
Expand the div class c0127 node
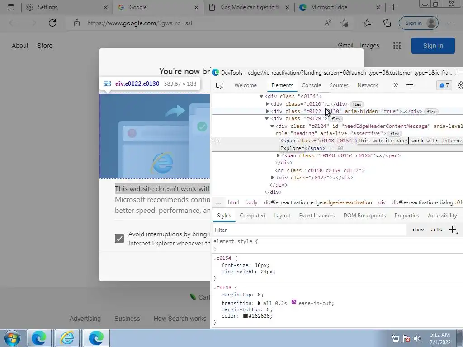click(272, 178)
